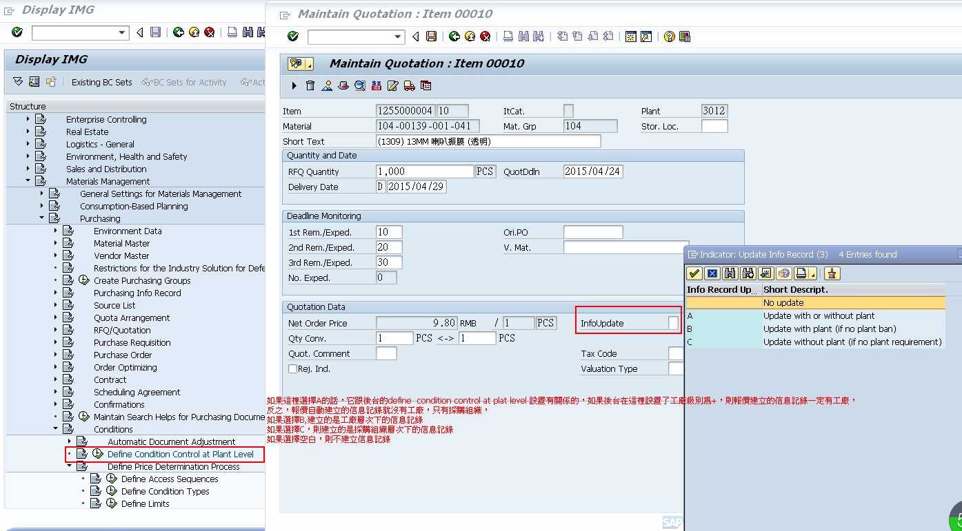Click pin/personal value list icon in Indicator popup
This screenshot has height=531, width=962.
click(832, 273)
